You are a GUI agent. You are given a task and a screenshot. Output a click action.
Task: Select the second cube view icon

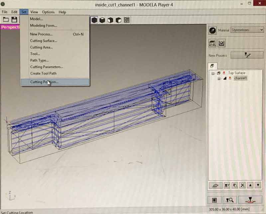(x=102, y=20)
